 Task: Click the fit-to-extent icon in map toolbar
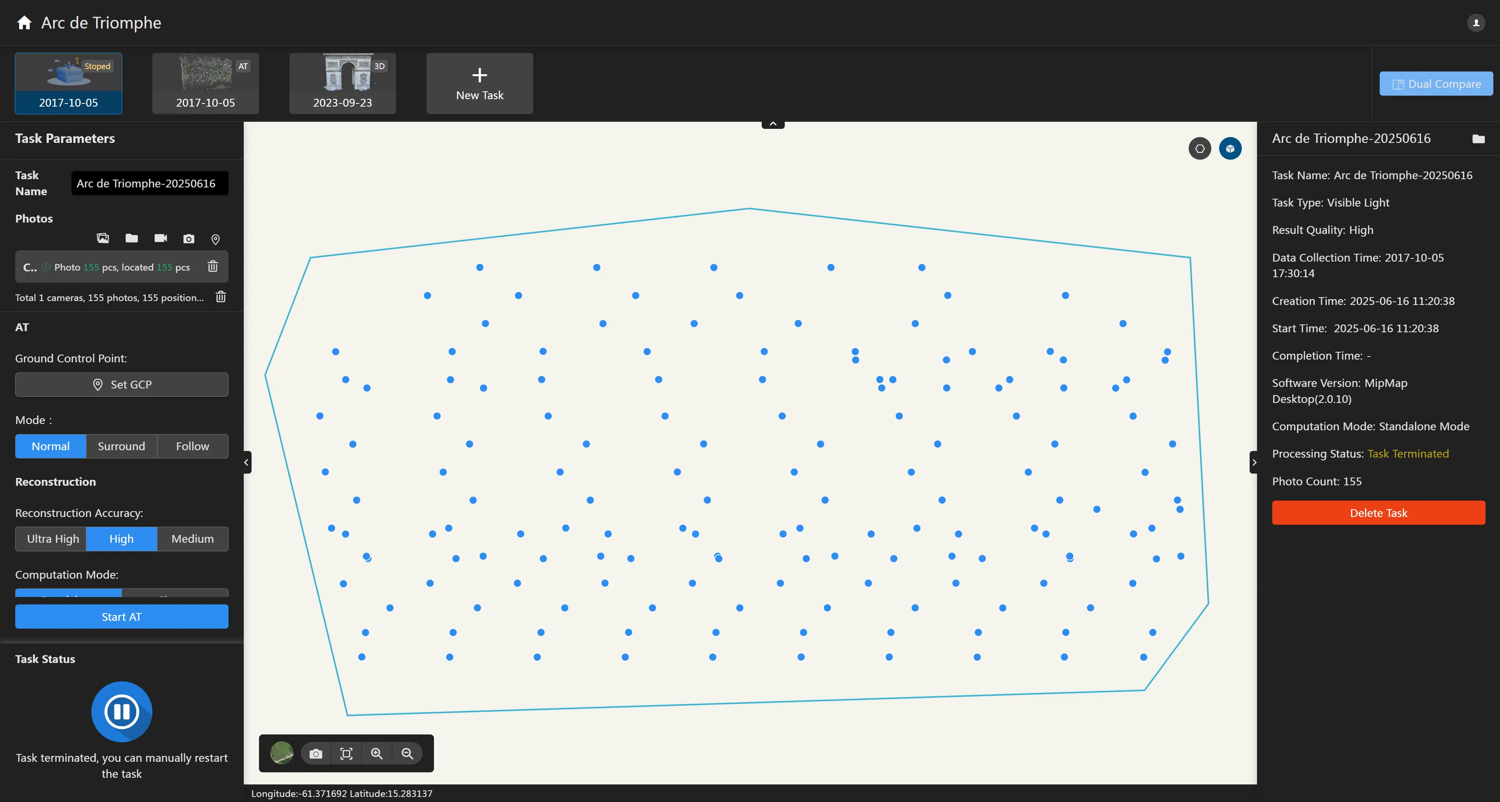346,754
